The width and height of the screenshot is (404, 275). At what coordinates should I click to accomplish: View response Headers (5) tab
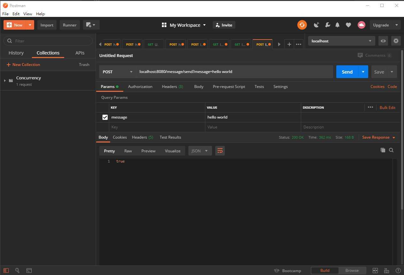pyautogui.click(x=142, y=137)
